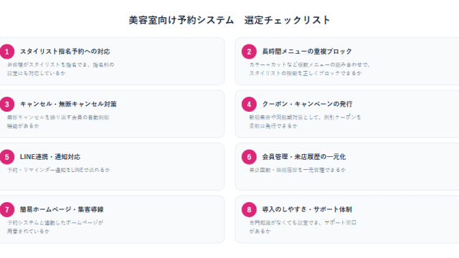Select the 会員管理・来店履歴の一元化 heading
Viewport: 459px width, 258px height.
(x=304, y=157)
